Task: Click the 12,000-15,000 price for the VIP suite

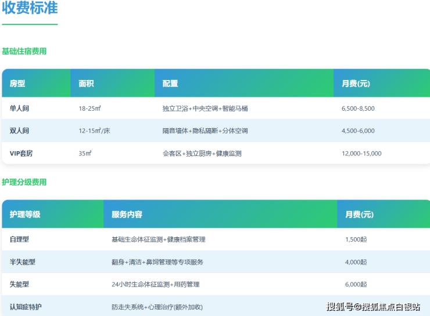Action: (x=361, y=154)
